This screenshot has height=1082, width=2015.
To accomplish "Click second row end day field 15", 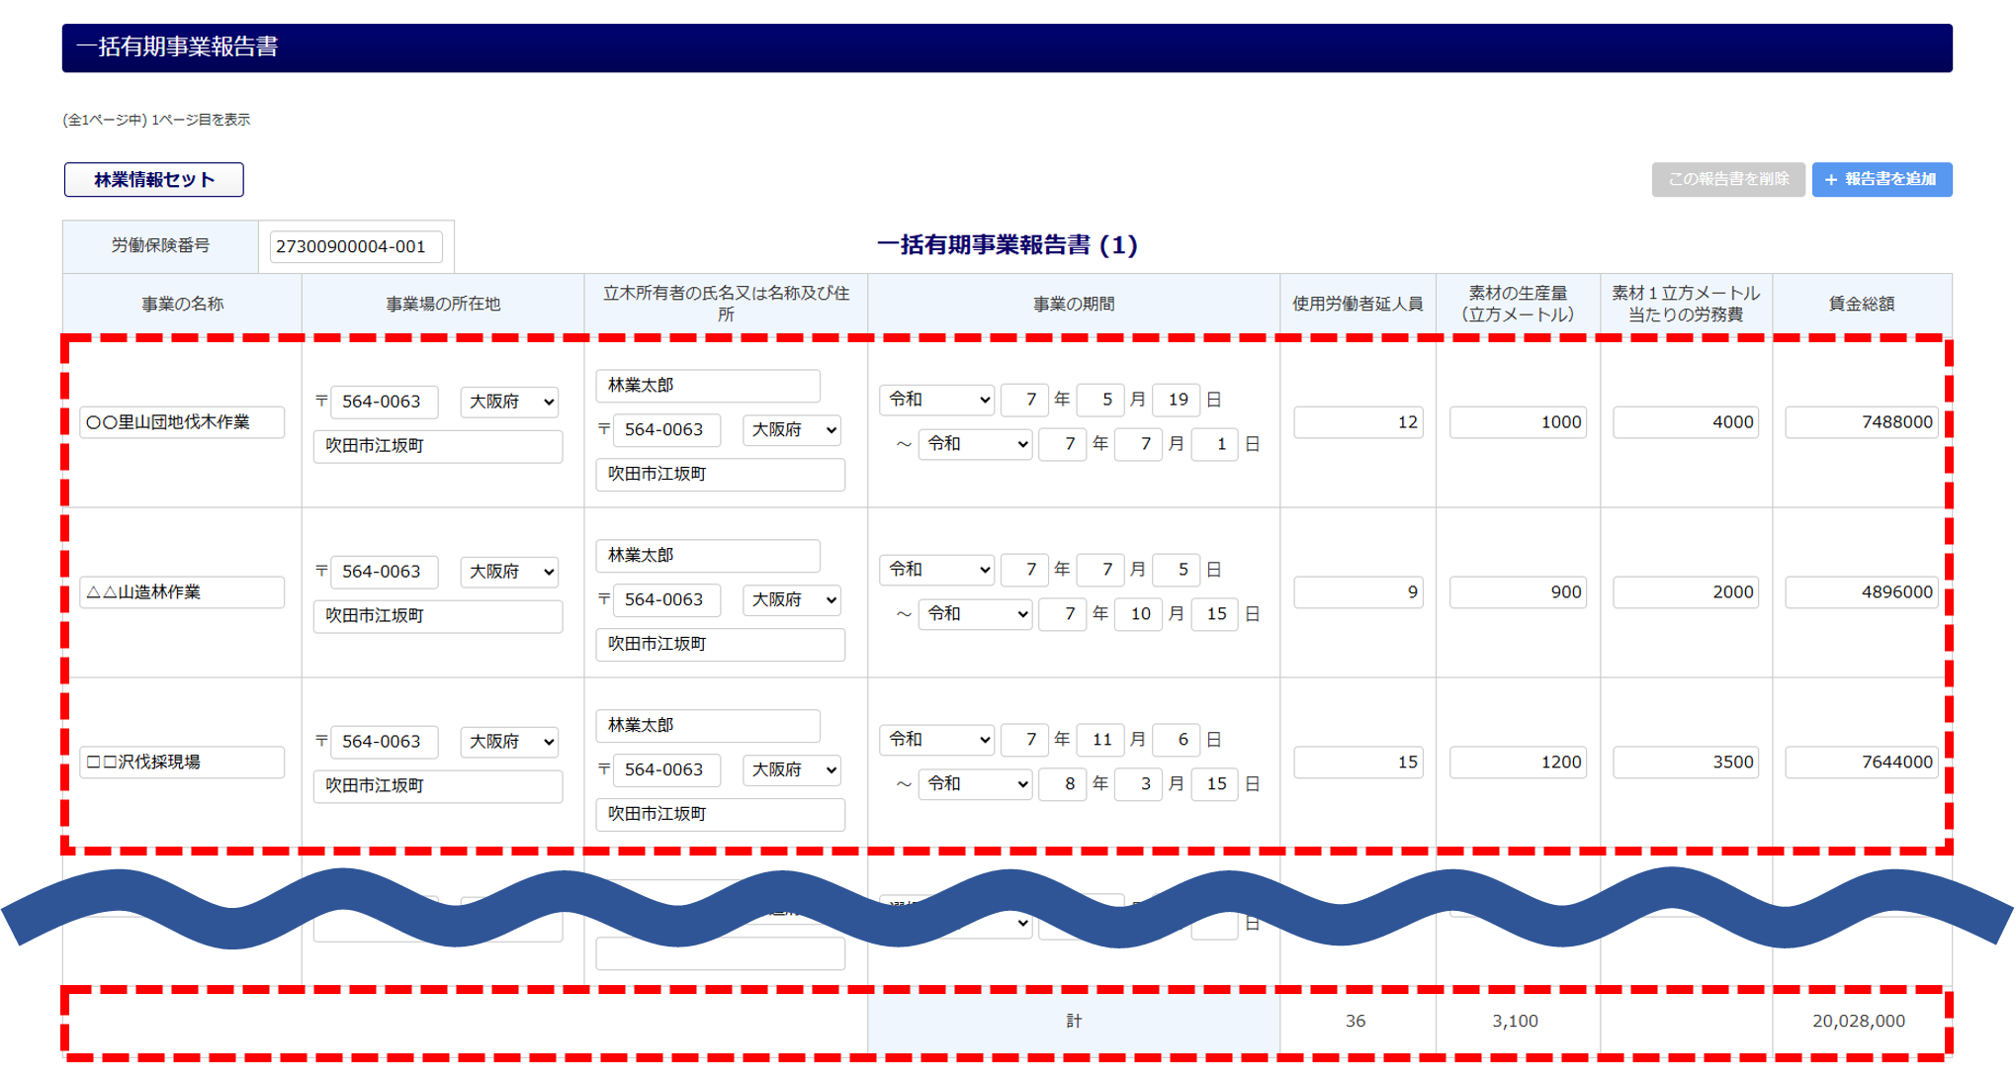I will [1215, 614].
